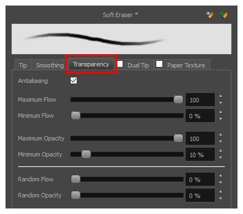Click the Random Opacity slider handle
The height and width of the screenshot is (214, 243).
[76, 195]
